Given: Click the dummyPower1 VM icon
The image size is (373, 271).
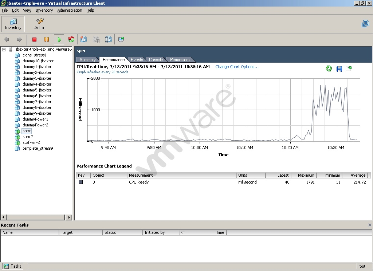Looking at the screenshot, I should click(17, 119).
